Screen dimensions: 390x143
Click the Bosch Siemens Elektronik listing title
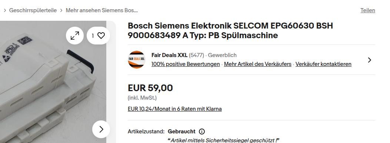pyautogui.click(x=230, y=30)
